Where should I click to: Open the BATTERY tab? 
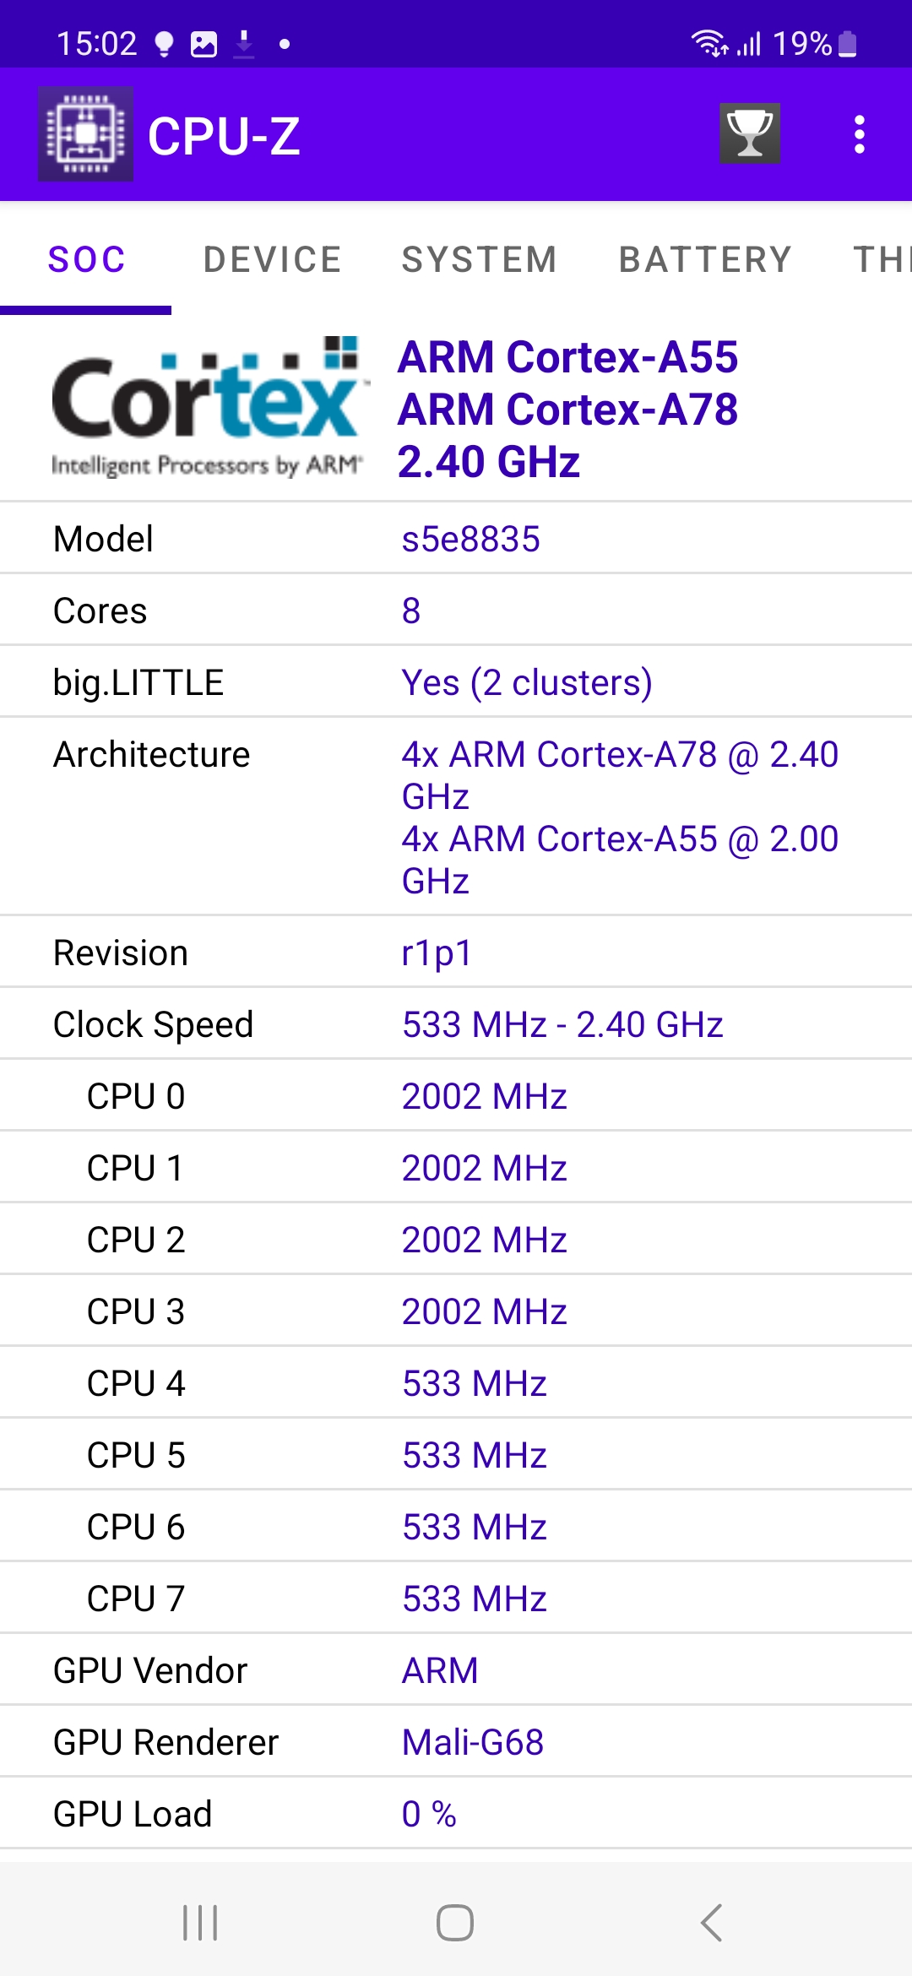click(x=705, y=259)
